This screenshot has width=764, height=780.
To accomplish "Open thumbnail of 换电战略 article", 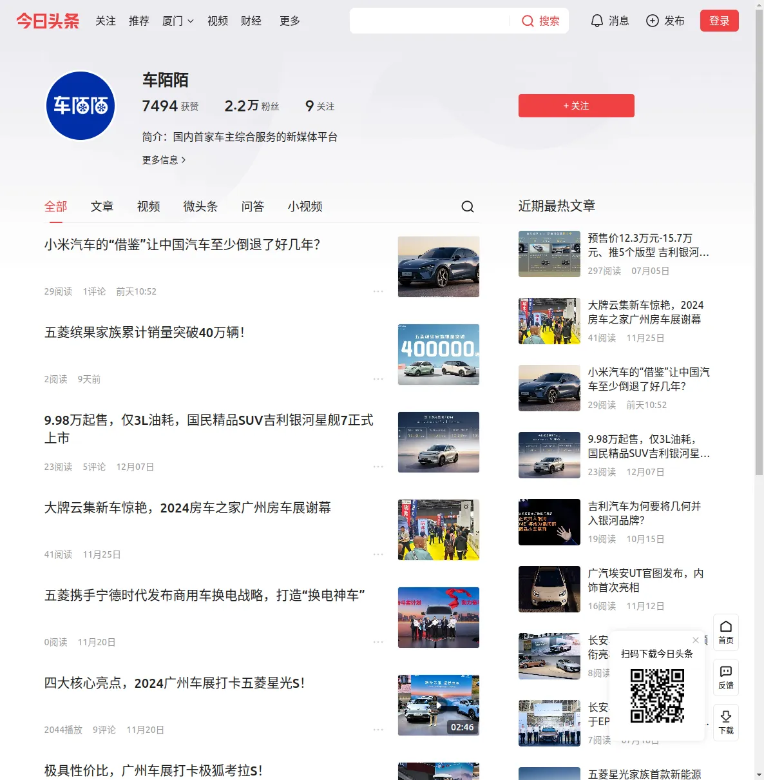I will [439, 618].
